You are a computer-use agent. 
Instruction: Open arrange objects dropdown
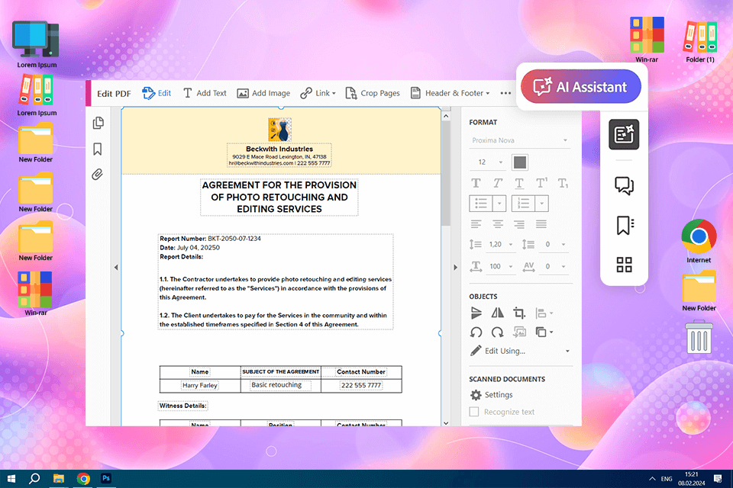pyautogui.click(x=544, y=332)
